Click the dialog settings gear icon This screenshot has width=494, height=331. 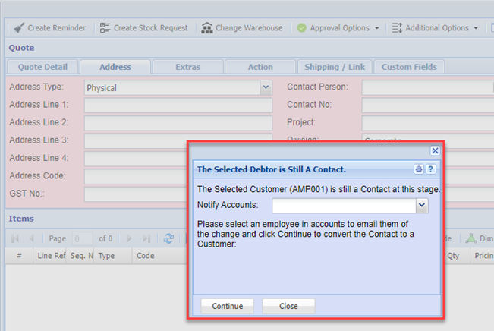(419, 169)
